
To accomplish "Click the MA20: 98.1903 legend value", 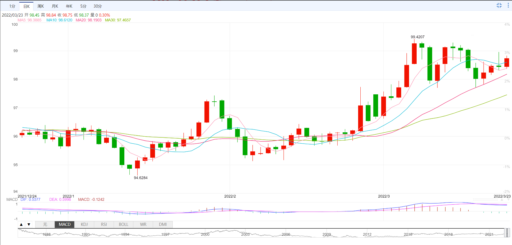I will (89, 20).
